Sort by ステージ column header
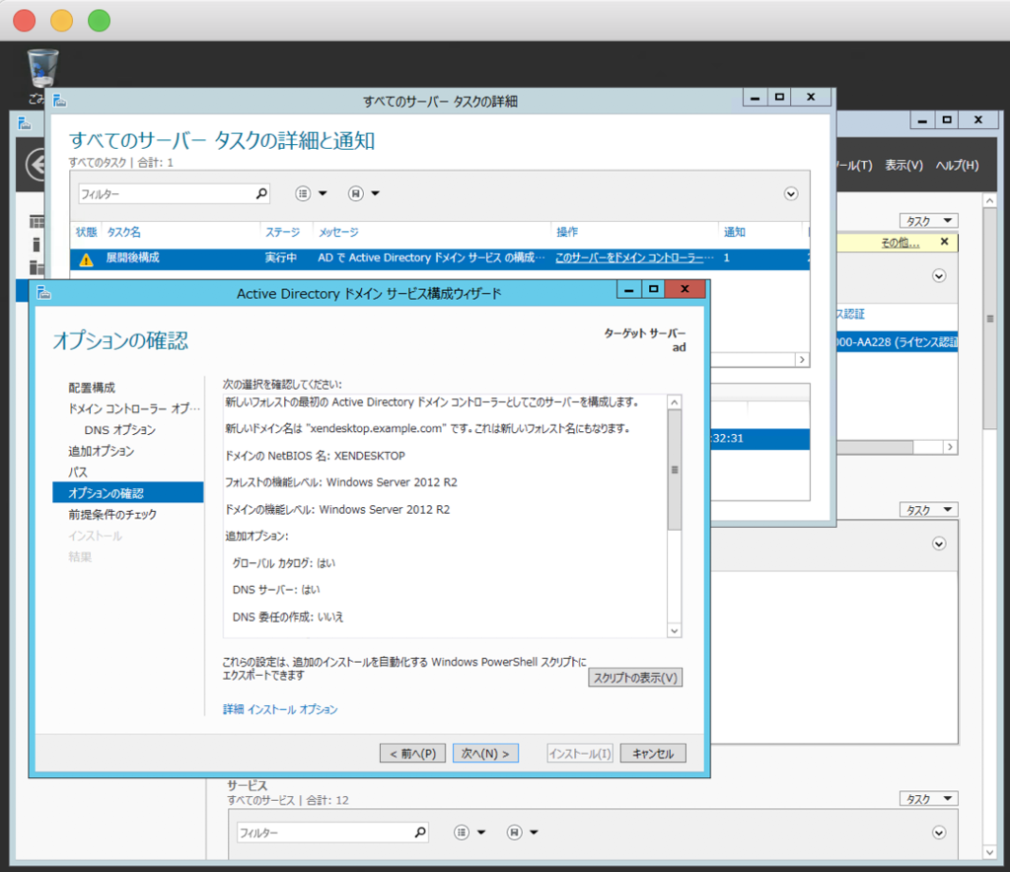 click(x=283, y=232)
